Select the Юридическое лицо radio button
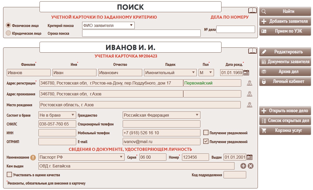The image size is (313, 190). point(8,33)
